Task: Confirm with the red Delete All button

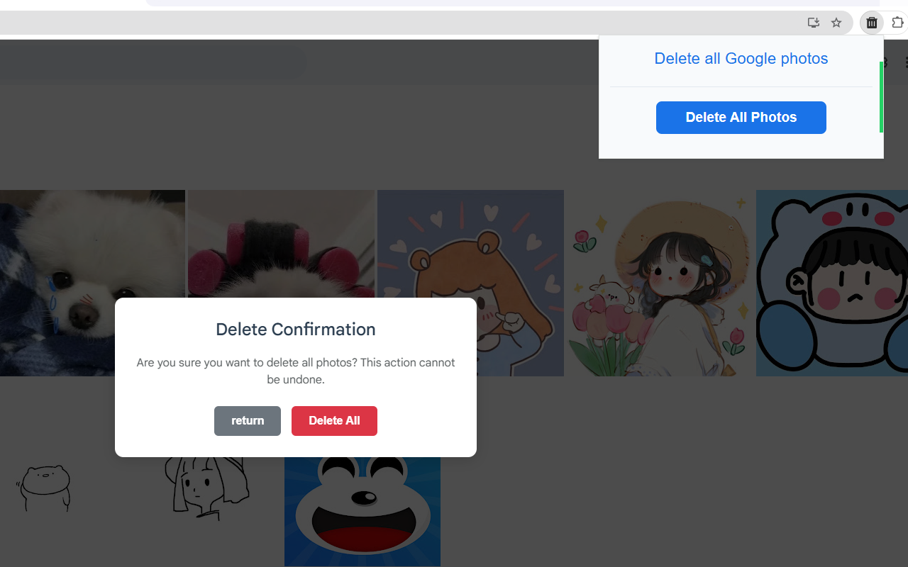Action: click(x=334, y=421)
